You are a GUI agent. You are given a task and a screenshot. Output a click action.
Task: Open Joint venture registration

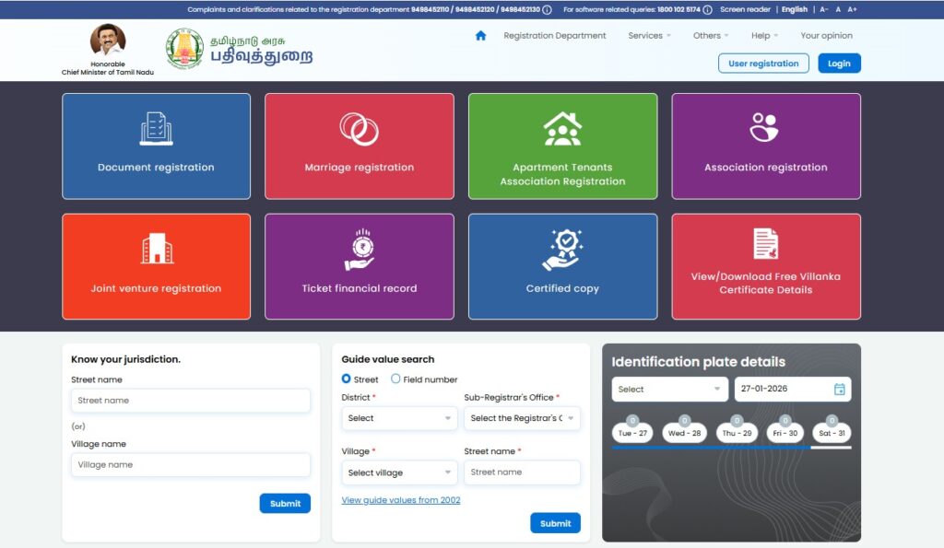click(x=156, y=267)
